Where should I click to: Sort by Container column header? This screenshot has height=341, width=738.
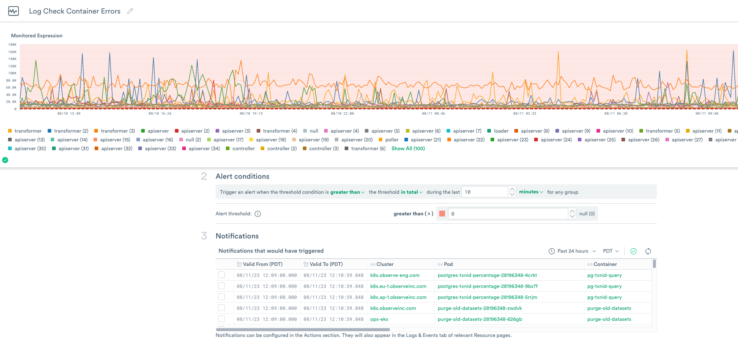pos(605,264)
